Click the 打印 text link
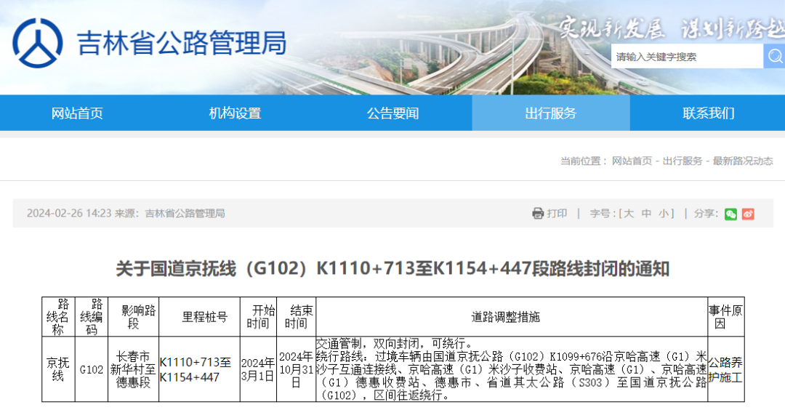 (557, 213)
